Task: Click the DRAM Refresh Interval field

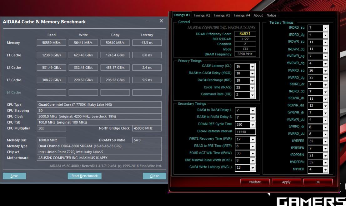Action: [245, 132]
